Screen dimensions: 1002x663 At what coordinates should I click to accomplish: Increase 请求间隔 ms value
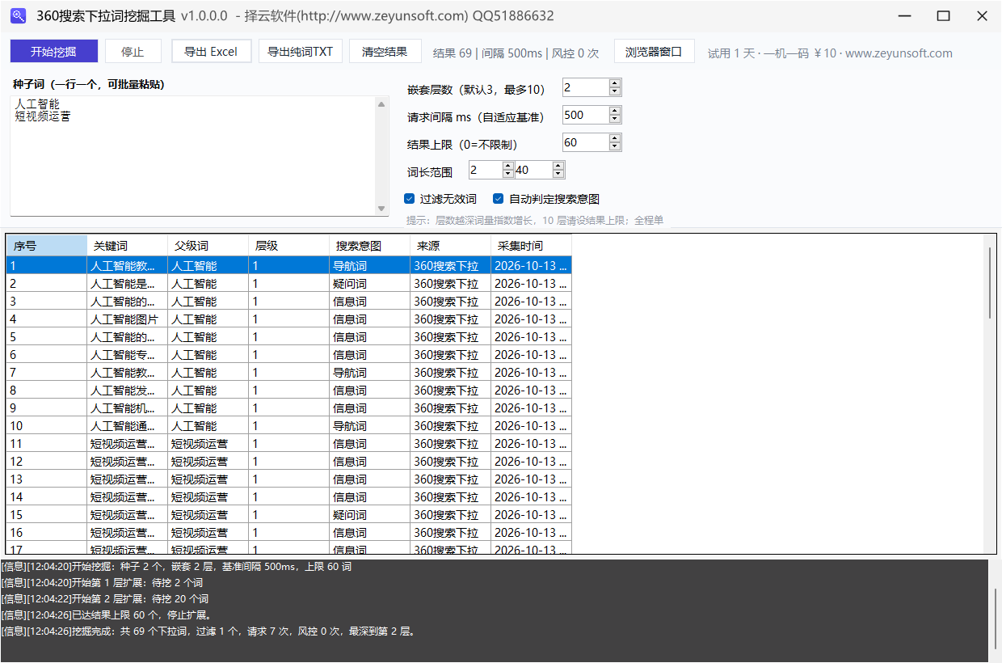tap(615, 111)
